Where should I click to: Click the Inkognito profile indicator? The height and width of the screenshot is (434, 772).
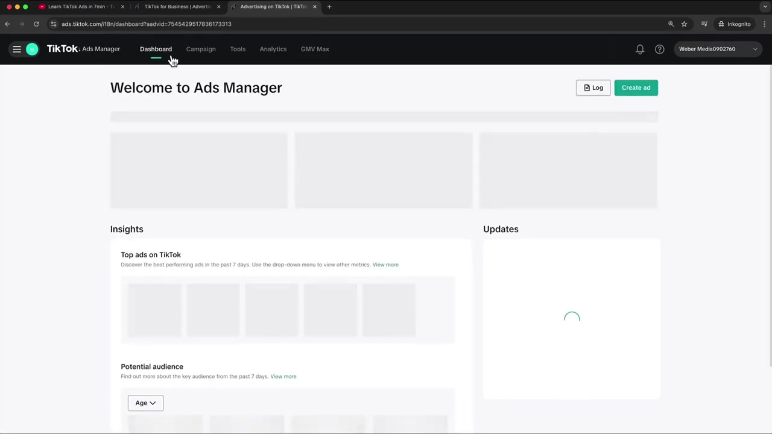(x=734, y=24)
